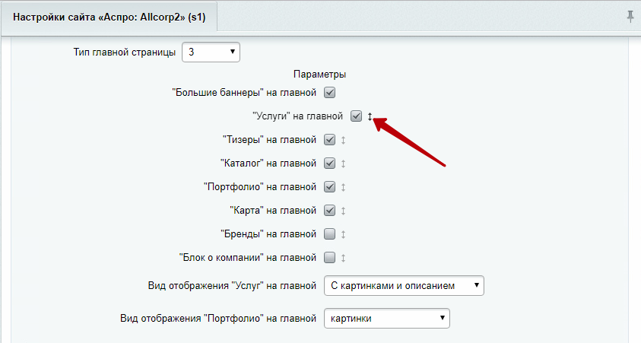
Task: Click the "Параметры" heading text
Action: coord(319,75)
